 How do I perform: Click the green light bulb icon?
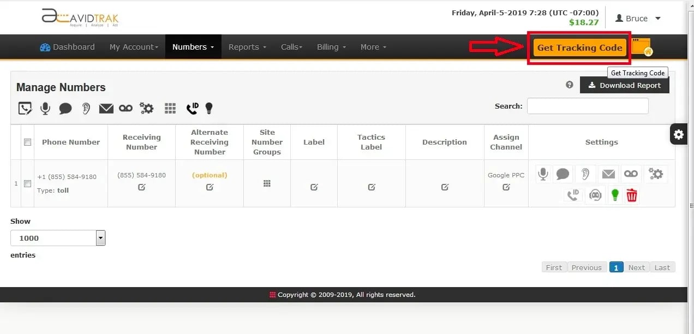point(615,195)
